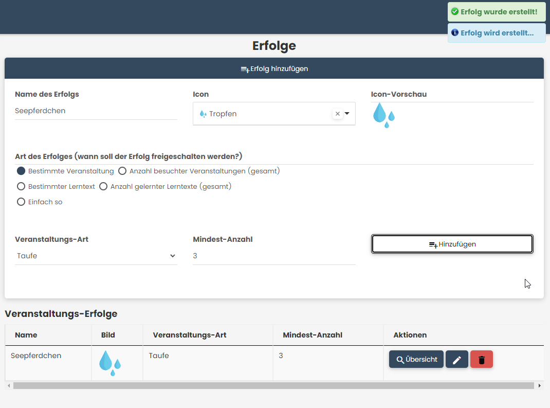
Task: Click the pencil edit icon for Seepferdchen
Action: click(x=456, y=360)
